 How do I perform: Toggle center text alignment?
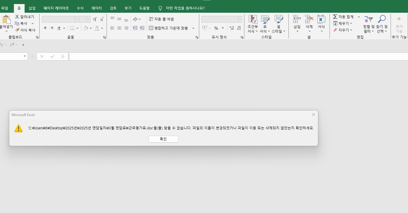[119, 28]
